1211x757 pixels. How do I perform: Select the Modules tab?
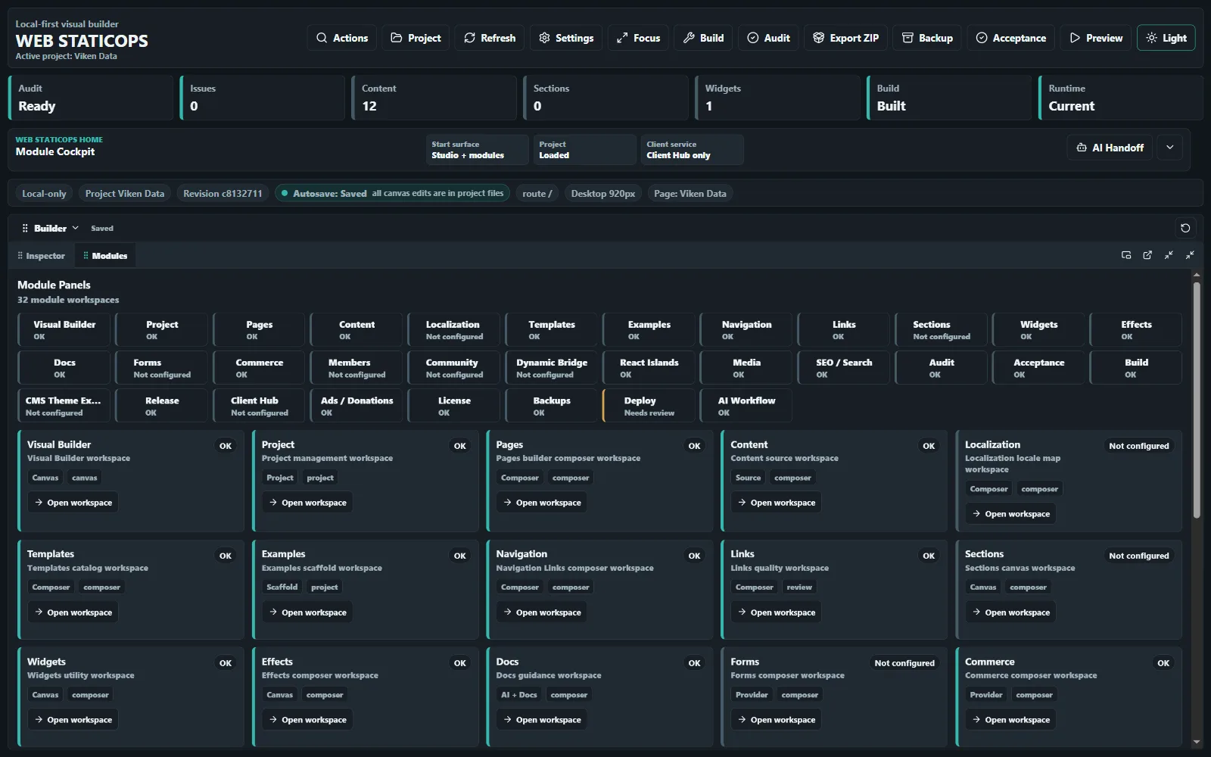[x=105, y=256]
